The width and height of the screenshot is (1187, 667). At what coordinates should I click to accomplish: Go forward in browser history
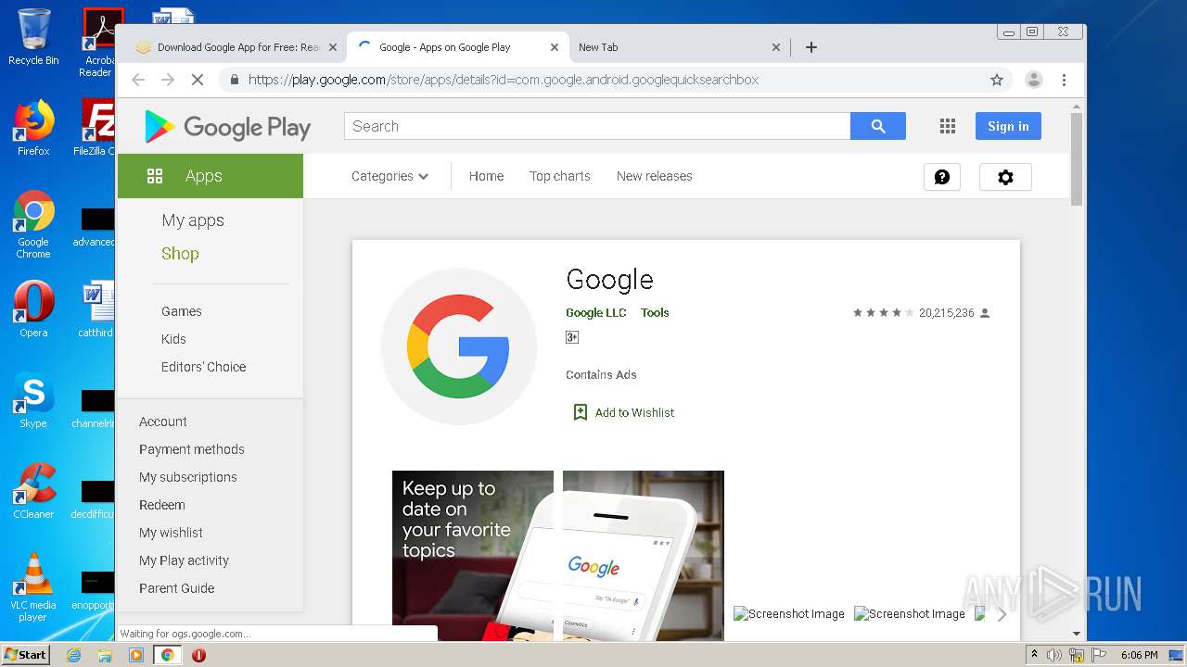click(x=168, y=80)
